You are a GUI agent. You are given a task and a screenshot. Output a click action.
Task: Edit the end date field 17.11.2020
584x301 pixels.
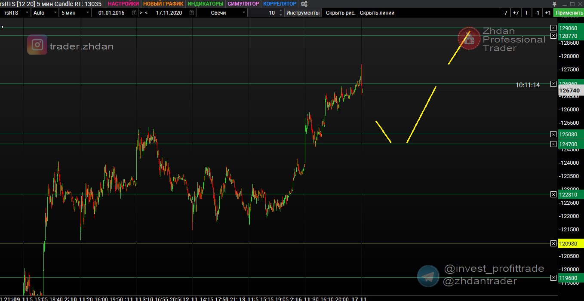(169, 13)
